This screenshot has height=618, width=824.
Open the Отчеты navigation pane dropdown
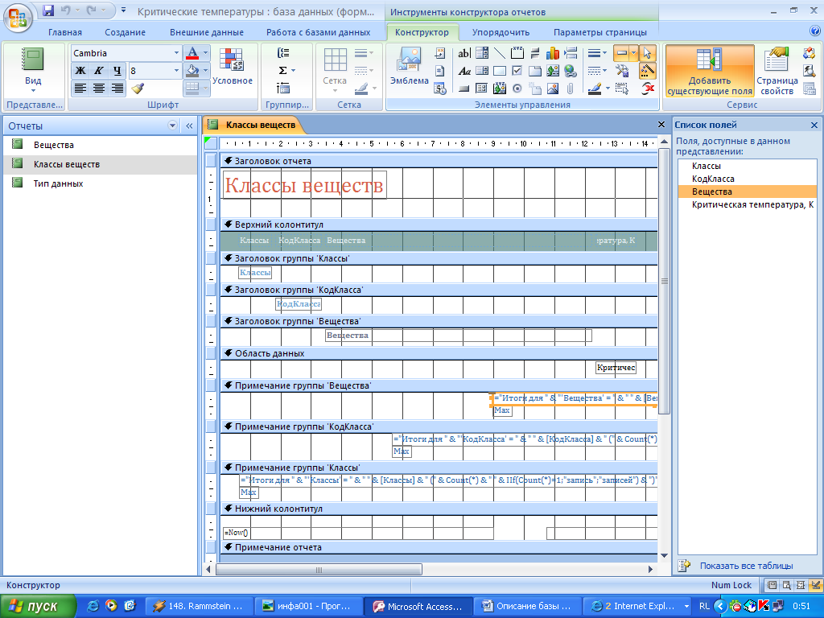(172, 126)
